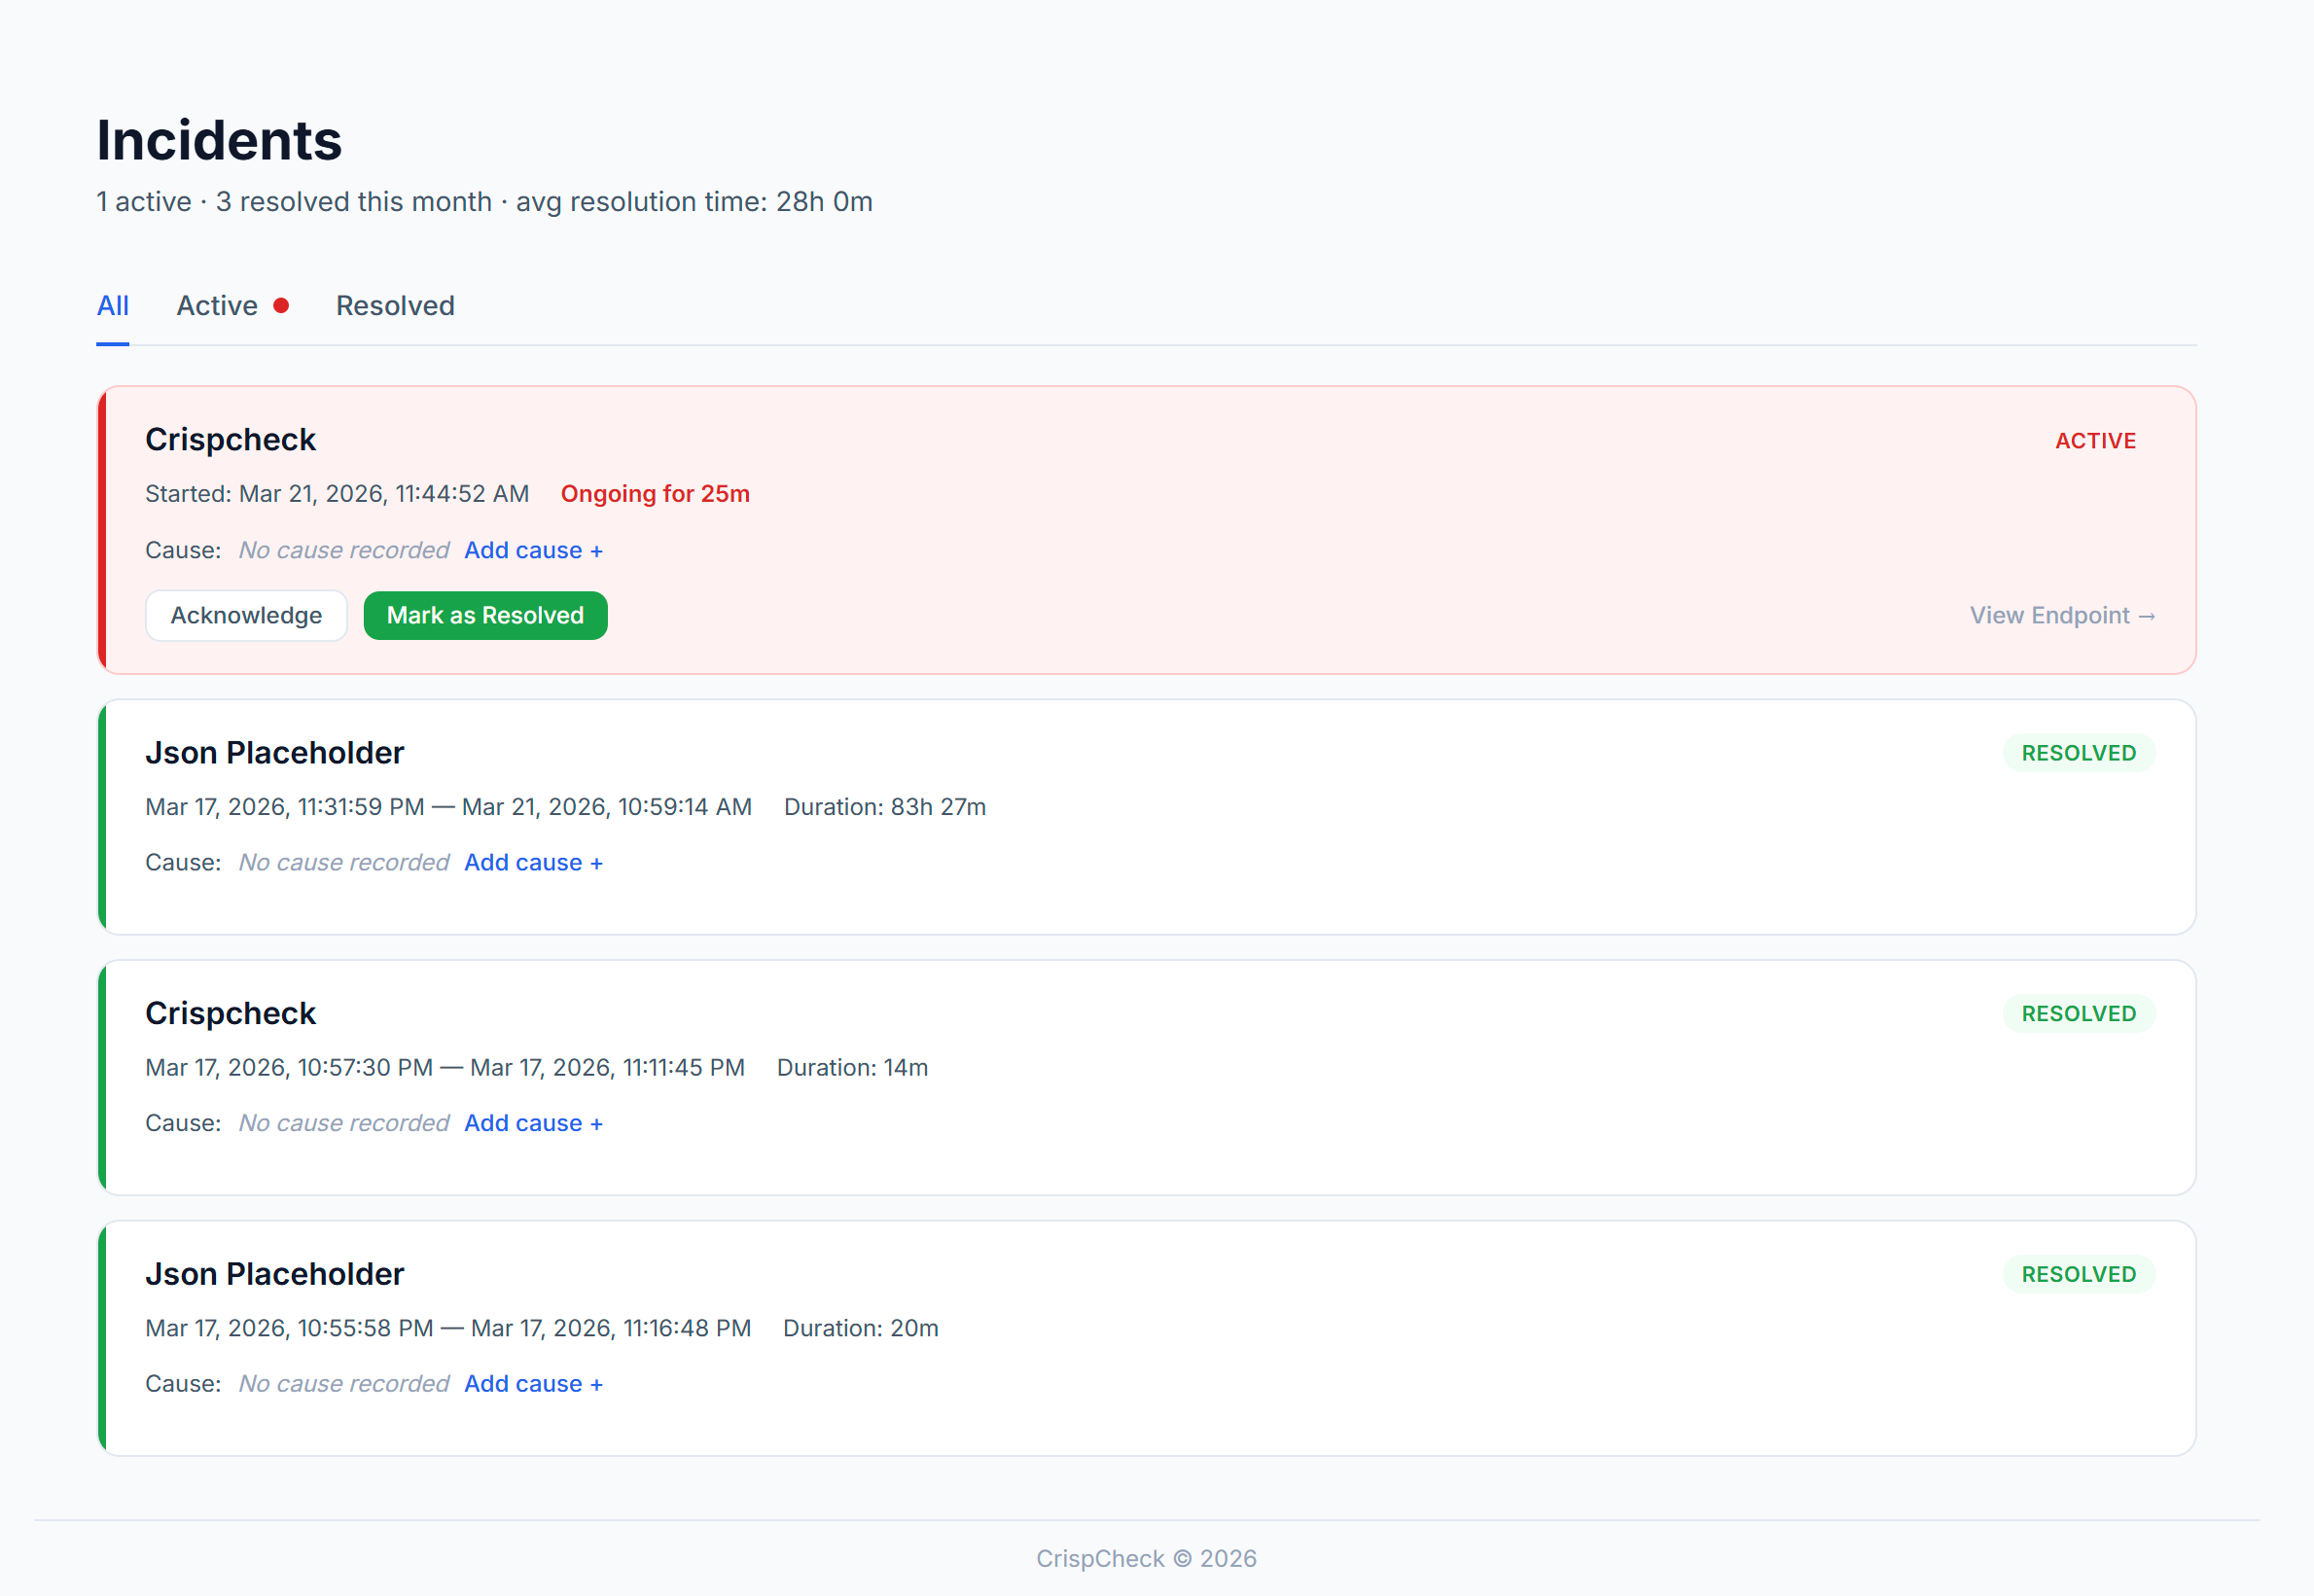The height and width of the screenshot is (1596, 2314).
Task: Click the Ongoing for 25m text
Action: [655, 494]
